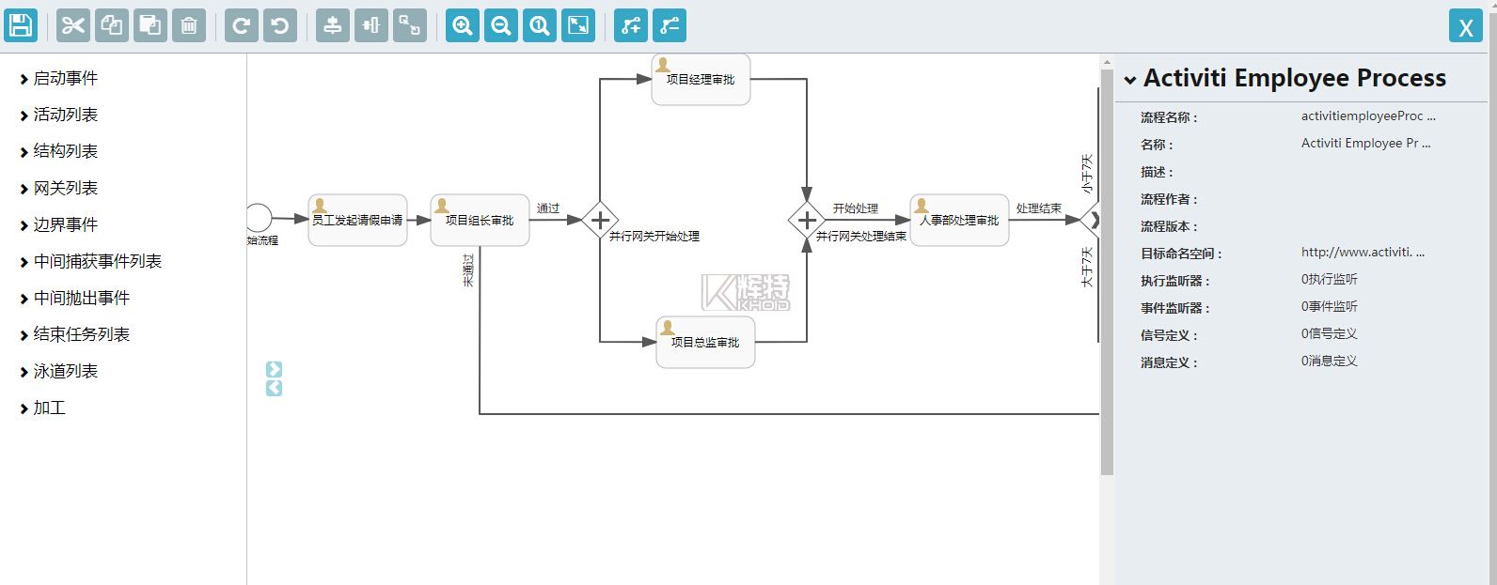This screenshot has height=585, width=1497.
Task: Click the 描述 property label
Action: 1157,172
